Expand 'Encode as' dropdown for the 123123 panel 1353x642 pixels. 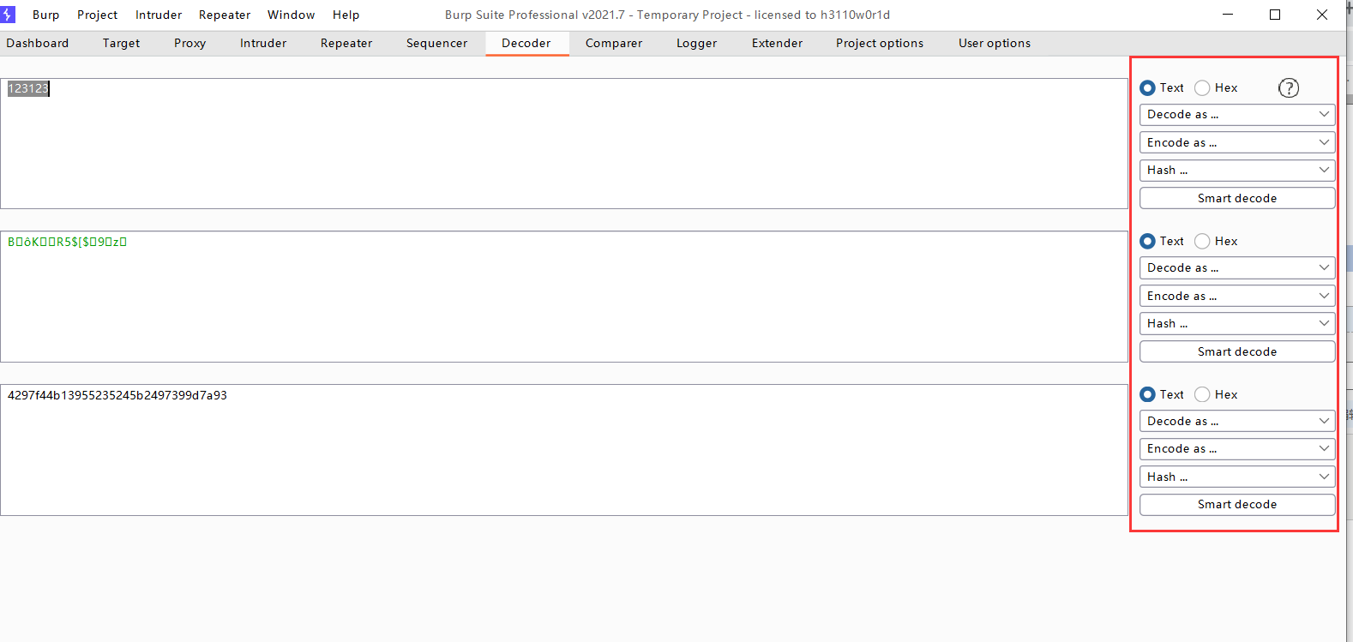pyautogui.click(x=1237, y=142)
